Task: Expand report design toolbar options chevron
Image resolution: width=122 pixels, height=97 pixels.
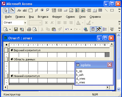Action: 119,29
